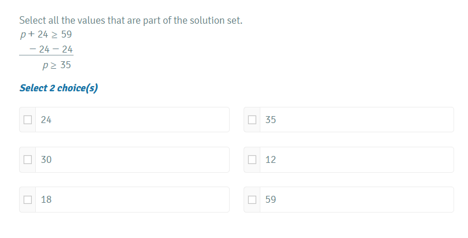Enable the checkbox for answer 18
The image size is (468, 238).
click(x=27, y=200)
